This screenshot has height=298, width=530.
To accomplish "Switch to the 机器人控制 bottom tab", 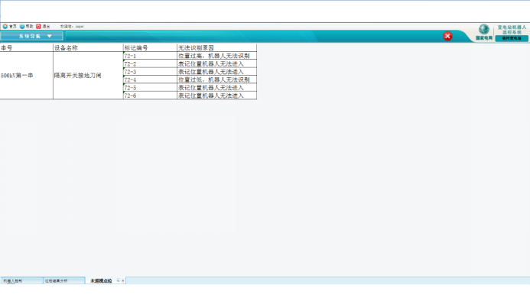I will (22, 280).
